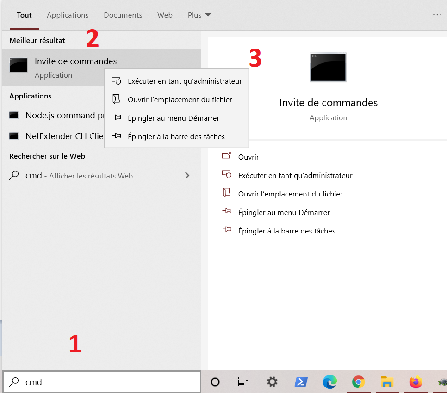Click the search magnifier icon in taskbar box

[14, 381]
